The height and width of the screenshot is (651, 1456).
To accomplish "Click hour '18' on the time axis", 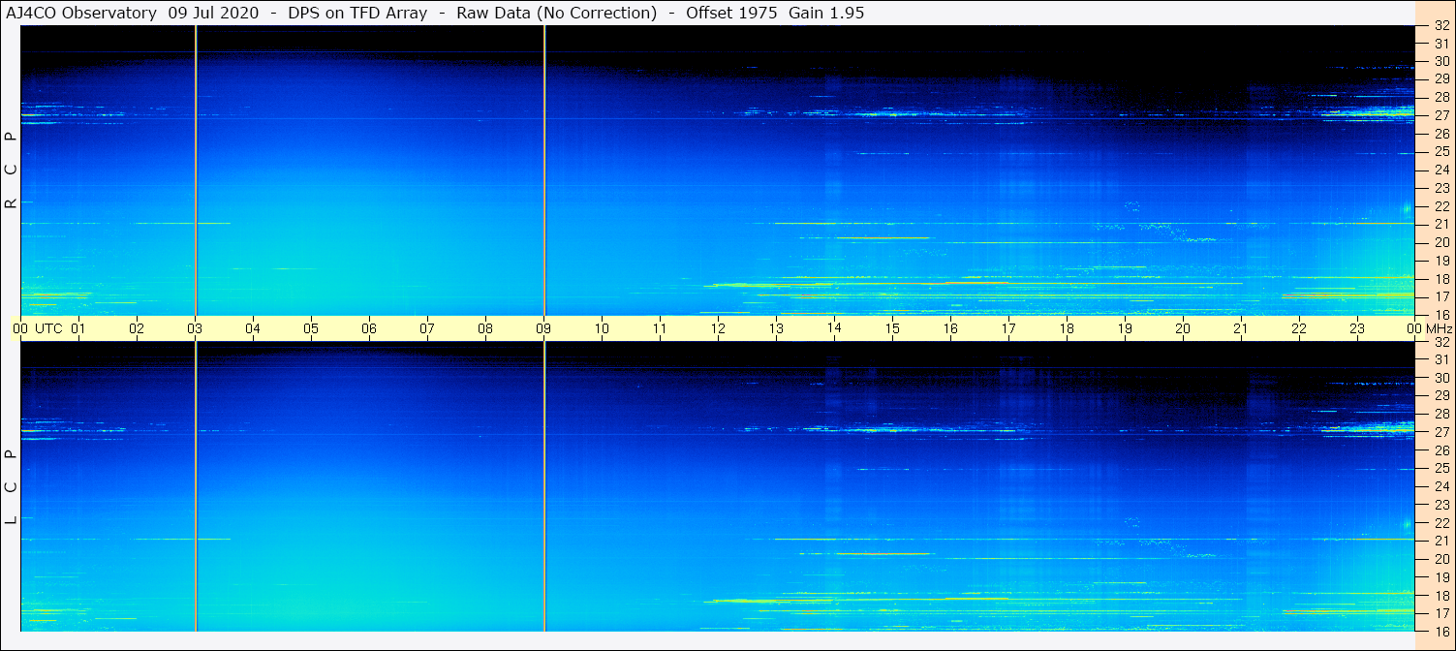I will [x=1067, y=328].
